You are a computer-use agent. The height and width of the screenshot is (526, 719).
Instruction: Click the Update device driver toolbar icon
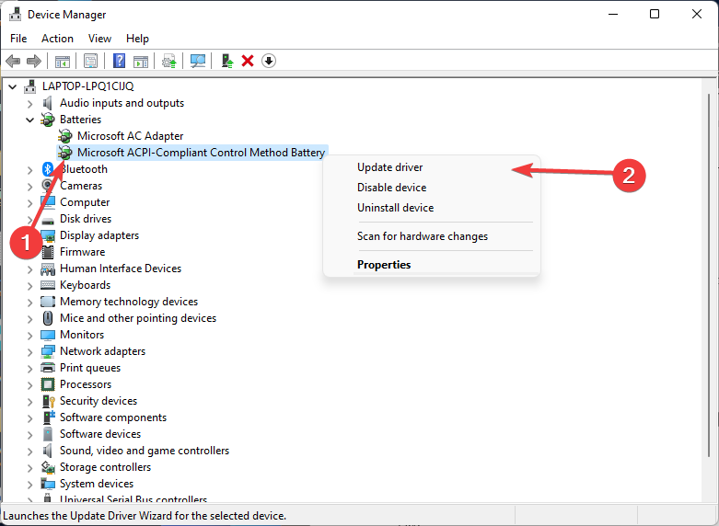coord(169,61)
